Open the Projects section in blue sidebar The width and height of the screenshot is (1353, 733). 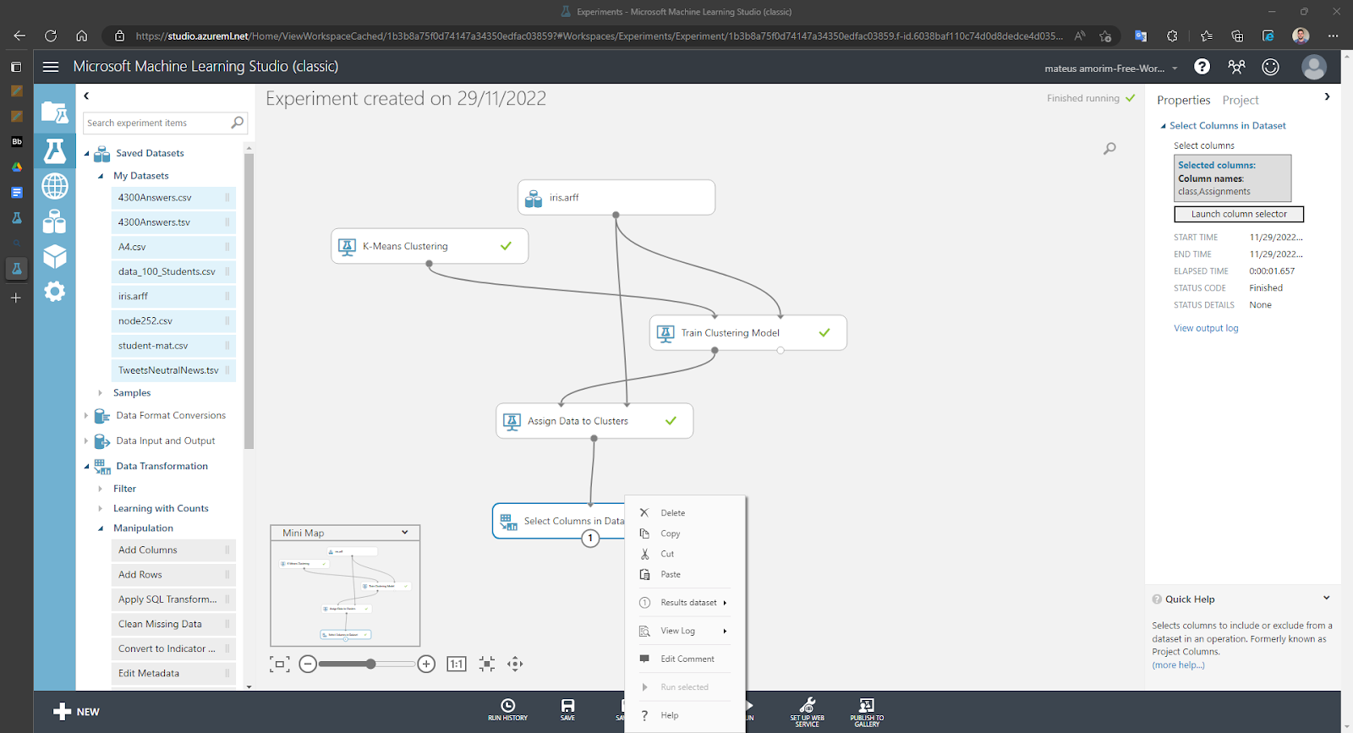(x=55, y=112)
